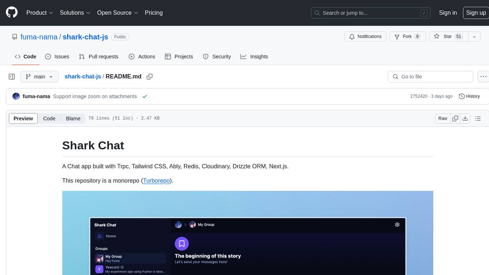Screen dimensions: 489x275
Task: Switch to the Projects tab
Action: (x=179, y=57)
